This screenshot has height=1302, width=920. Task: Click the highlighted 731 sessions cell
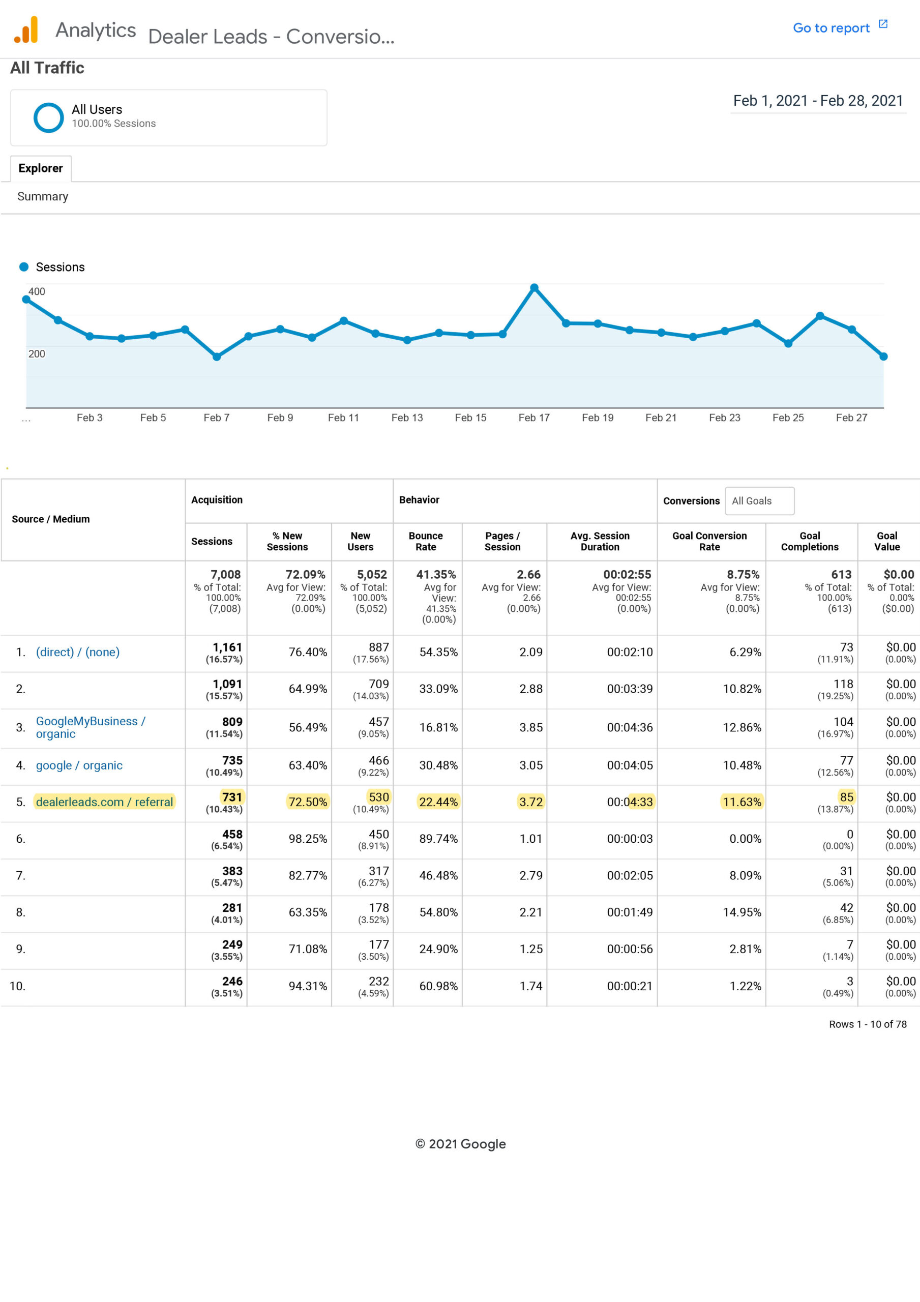[231, 797]
